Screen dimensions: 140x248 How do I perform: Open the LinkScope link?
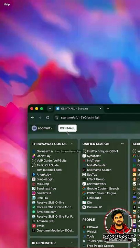tap(94, 198)
